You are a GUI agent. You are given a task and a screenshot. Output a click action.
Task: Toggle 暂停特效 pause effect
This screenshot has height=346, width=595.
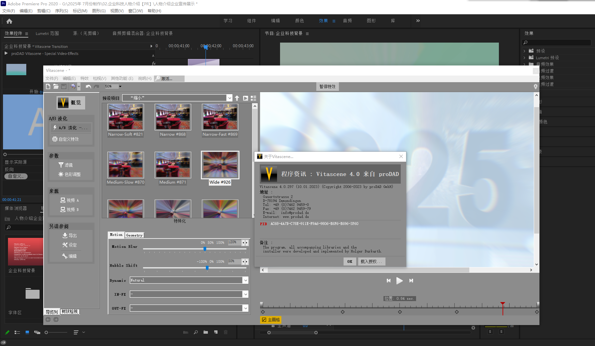click(327, 86)
